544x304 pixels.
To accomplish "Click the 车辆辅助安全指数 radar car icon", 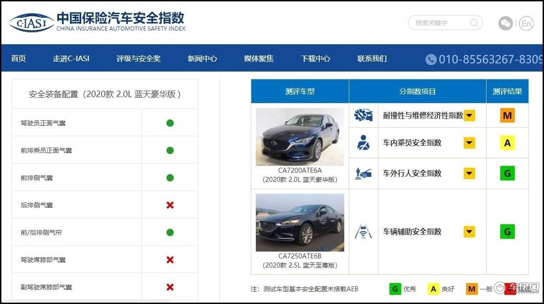I will (x=363, y=232).
